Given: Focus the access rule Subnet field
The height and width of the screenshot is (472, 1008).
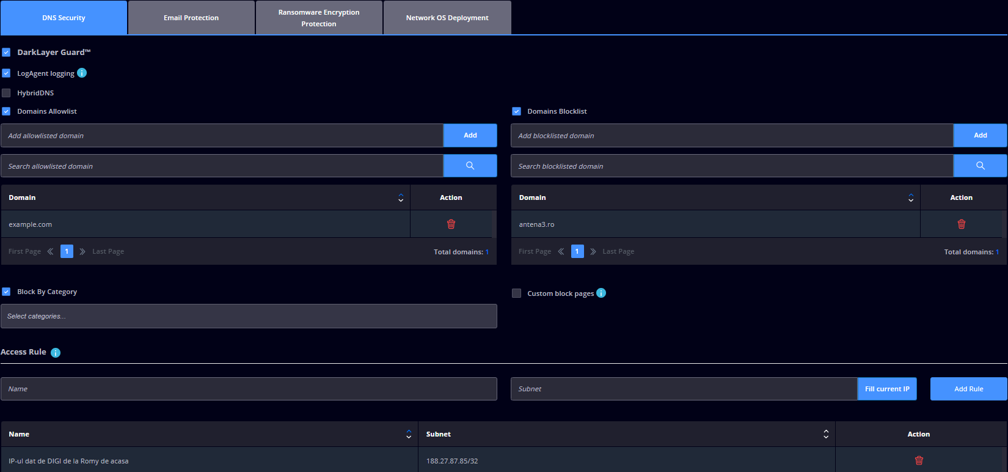Looking at the screenshot, I should coord(684,389).
